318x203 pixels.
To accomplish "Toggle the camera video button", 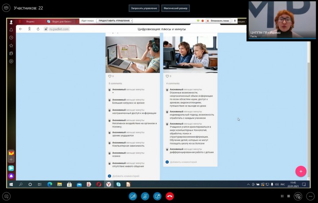I will (x=132, y=196).
